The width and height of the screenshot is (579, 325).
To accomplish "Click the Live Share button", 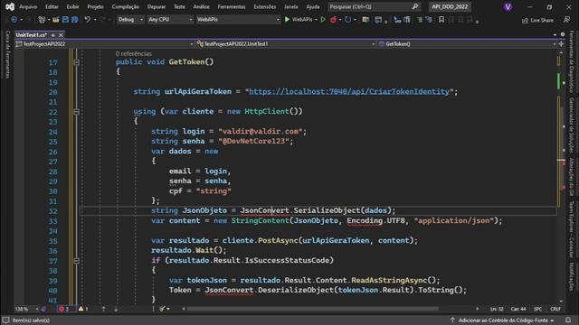I will [537, 20].
